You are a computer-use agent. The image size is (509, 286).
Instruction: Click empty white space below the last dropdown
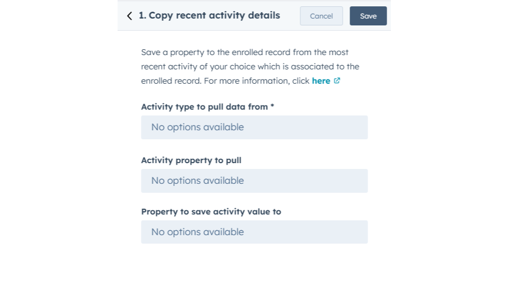coord(254,265)
